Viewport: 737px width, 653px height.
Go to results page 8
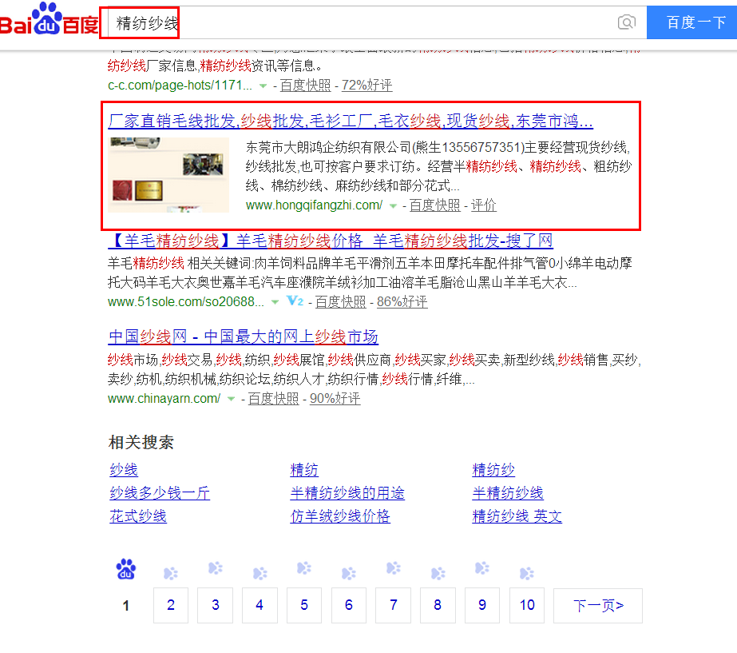pos(438,605)
